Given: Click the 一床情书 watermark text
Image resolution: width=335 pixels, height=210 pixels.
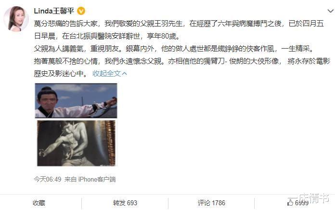Looking at the screenshot, I should click(309, 198).
